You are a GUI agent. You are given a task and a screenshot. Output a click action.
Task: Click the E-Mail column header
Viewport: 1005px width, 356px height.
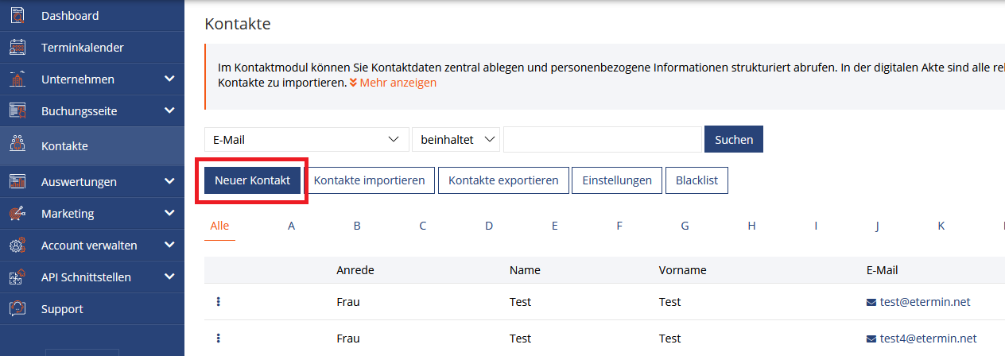pyautogui.click(x=882, y=270)
